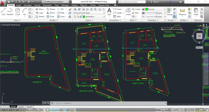This screenshot has width=209, height=112.
Task: Toggle group selection button in Groups panel
Action: 175,17
